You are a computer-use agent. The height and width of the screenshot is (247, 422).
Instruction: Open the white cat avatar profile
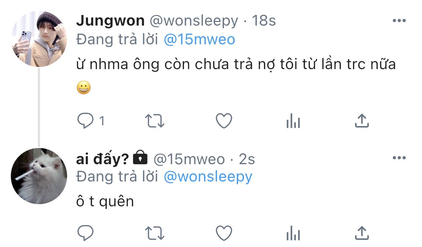click(39, 176)
